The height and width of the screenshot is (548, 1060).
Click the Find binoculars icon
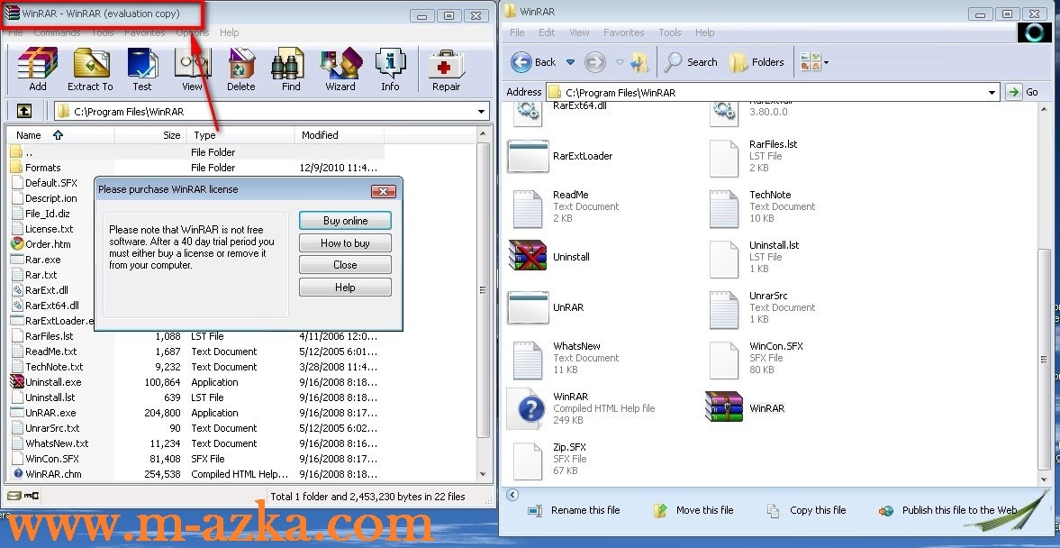[291, 69]
